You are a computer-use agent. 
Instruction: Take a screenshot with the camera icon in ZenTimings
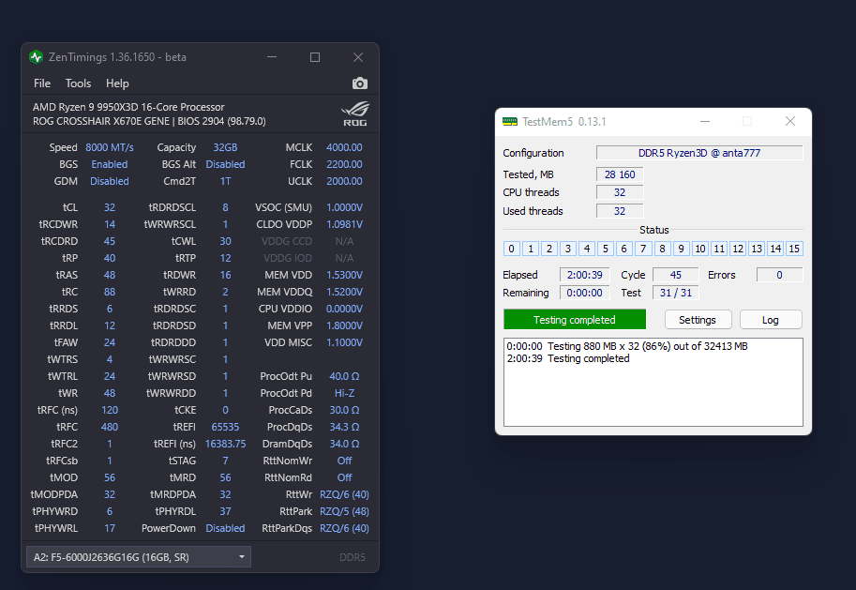360,83
